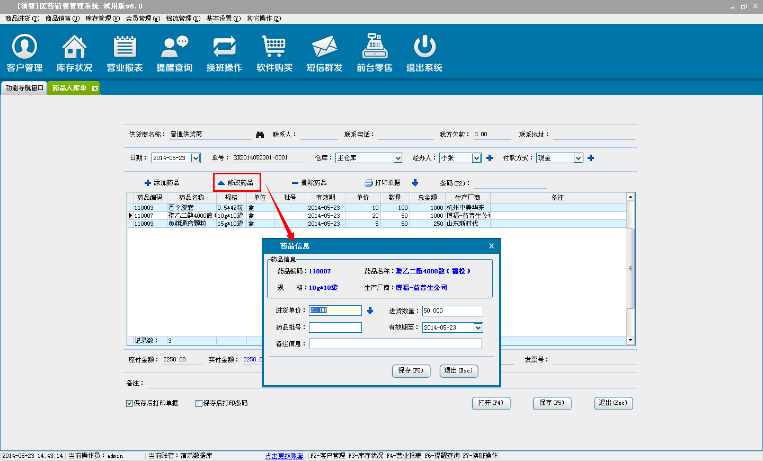Click the 点击更换账套 link
This screenshot has width=763, height=461.
point(285,456)
